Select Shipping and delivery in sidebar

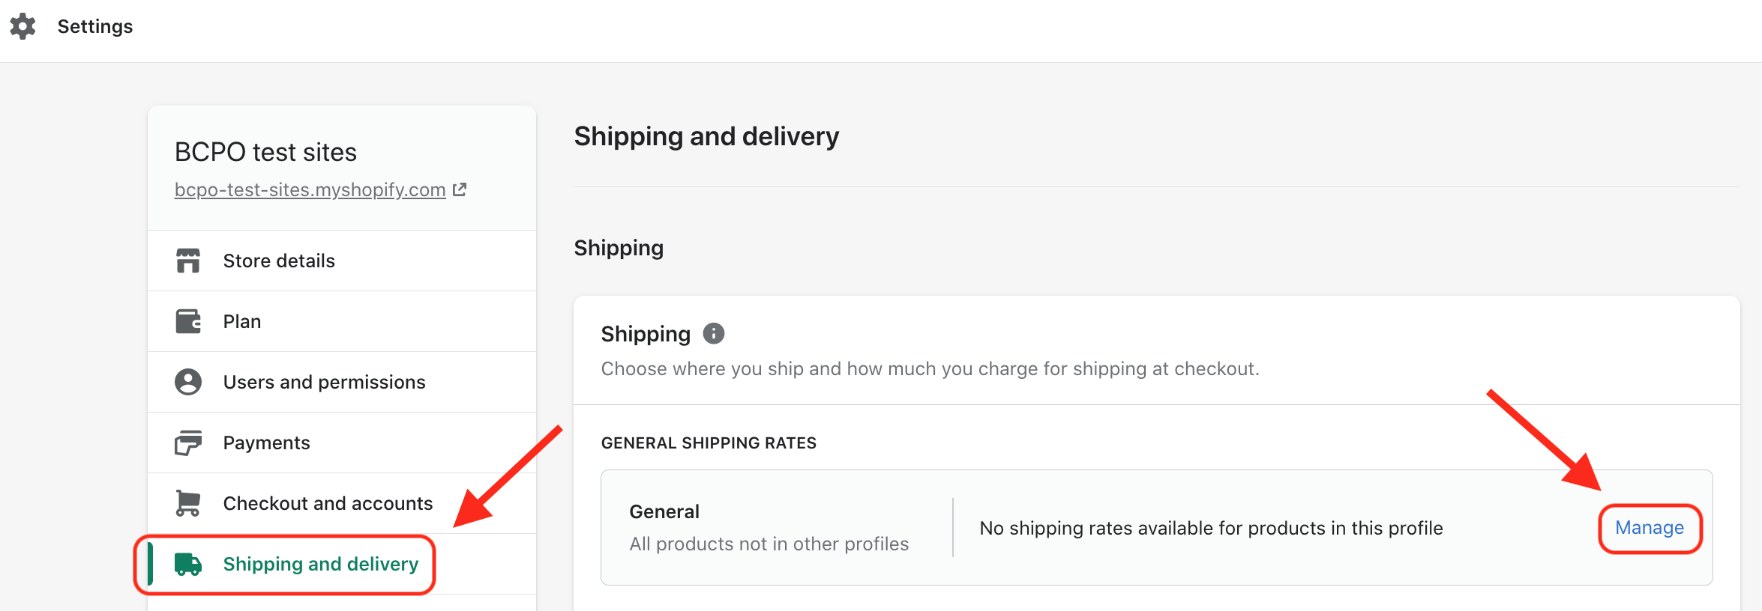tap(342, 564)
